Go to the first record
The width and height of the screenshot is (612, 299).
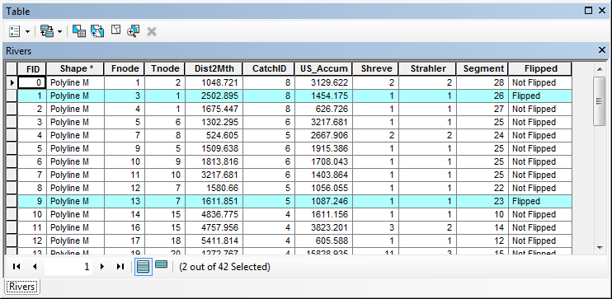16,267
